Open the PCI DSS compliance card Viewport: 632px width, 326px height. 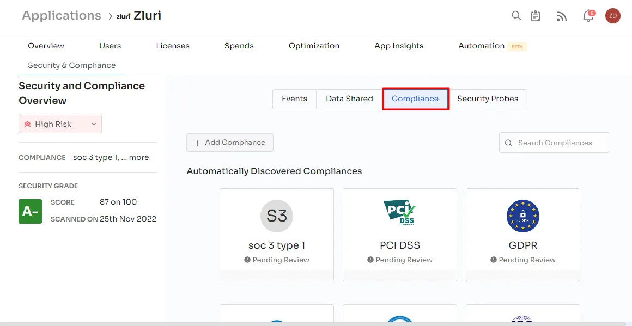point(400,235)
